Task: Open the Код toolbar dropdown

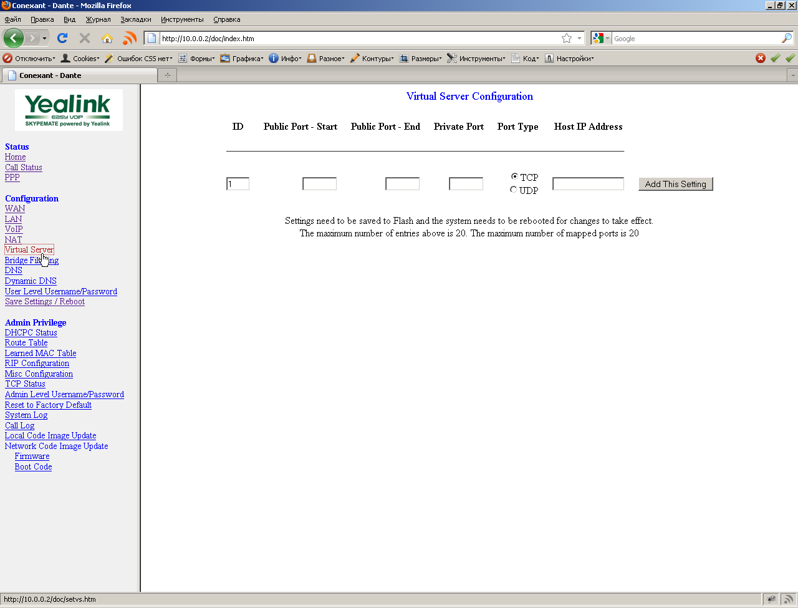Action: tap(525, 59)
